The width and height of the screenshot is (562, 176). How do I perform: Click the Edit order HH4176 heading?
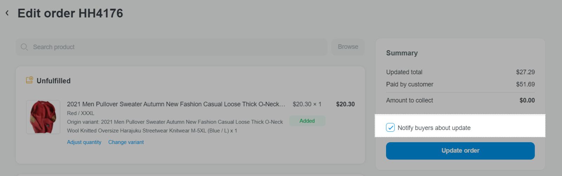70,13
